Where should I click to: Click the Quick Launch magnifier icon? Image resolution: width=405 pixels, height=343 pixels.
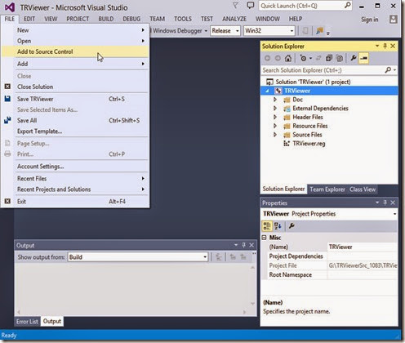pos(347,6)
